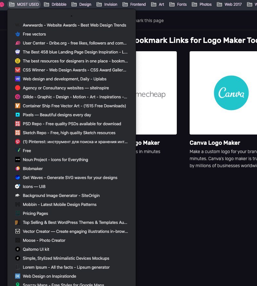Screen dimensions: 257x286
Task: Open the Dribbble bookmarks folder
Action: click(x=55, y=4)
